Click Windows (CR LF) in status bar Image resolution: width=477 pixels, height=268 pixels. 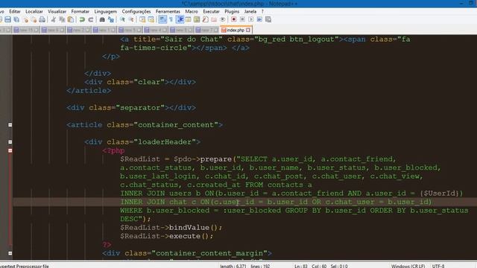pos(408,266)
